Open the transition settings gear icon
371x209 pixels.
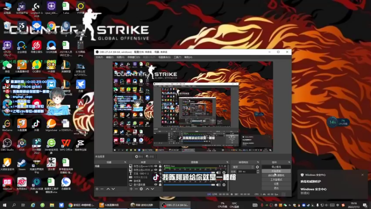click(257, 167)
